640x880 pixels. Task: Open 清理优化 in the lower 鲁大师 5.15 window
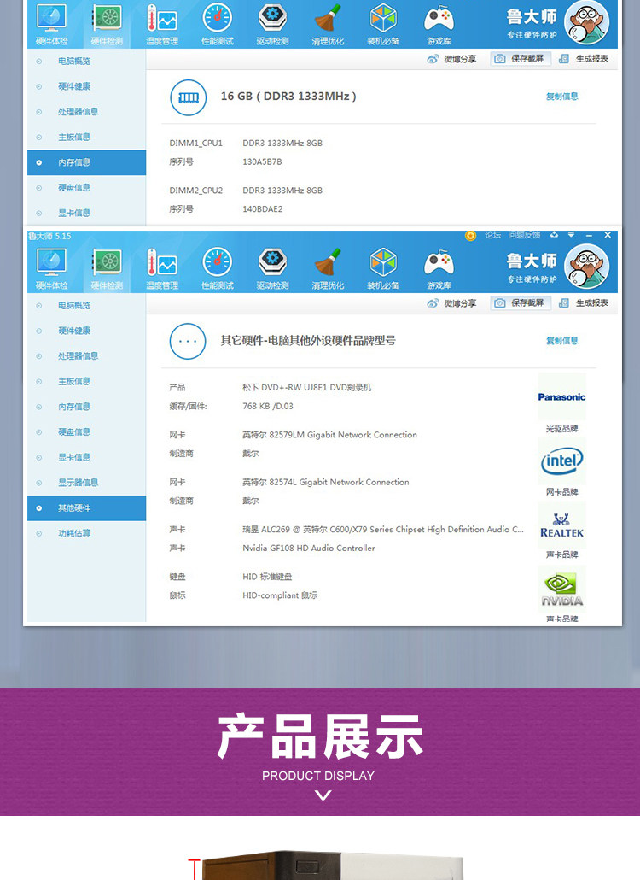tap(328, 269)
